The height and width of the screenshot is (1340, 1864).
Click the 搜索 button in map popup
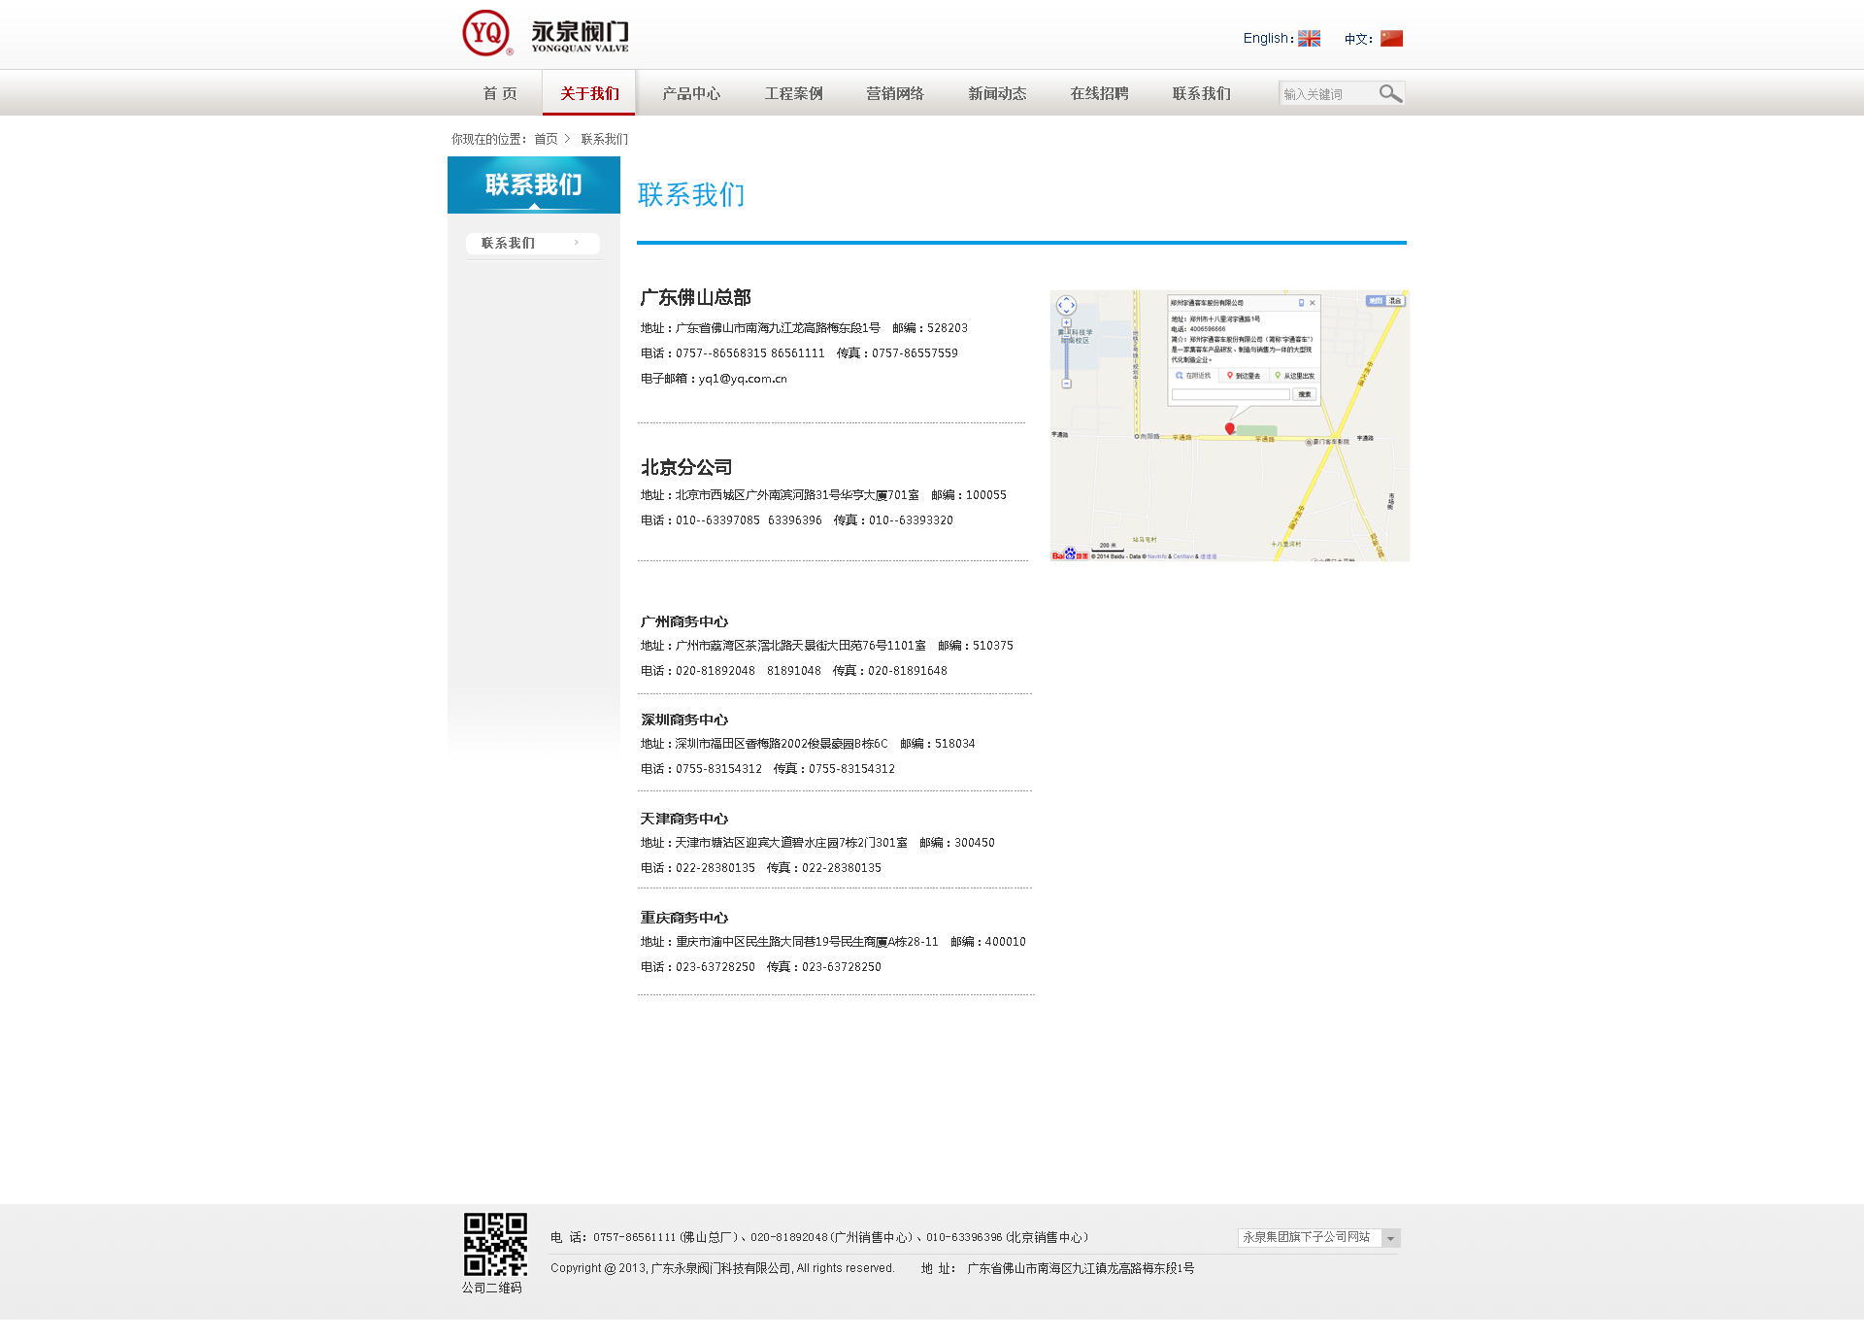pyautogui.click(x=1304, y=394)
